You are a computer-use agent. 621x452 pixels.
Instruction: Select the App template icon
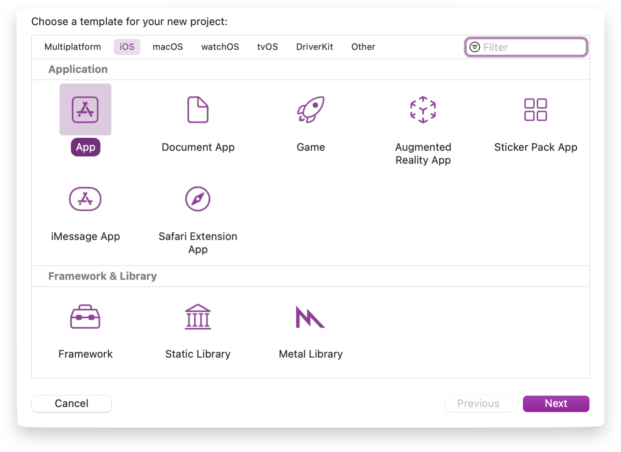[85, 109]
